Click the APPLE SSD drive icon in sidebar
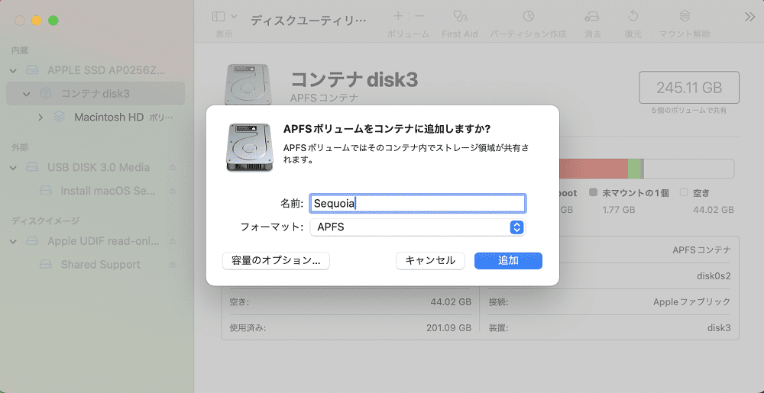The image size is (764, 393). [x=32, y=70]
